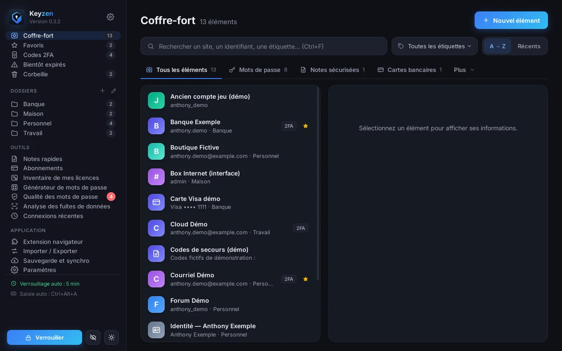The image size is (562, 351).
Task: Expand the Plus tab menu
Action: 464,70
